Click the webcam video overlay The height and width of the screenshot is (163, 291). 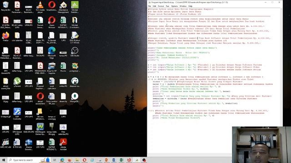pyautogui.click(x=261, y=145)
